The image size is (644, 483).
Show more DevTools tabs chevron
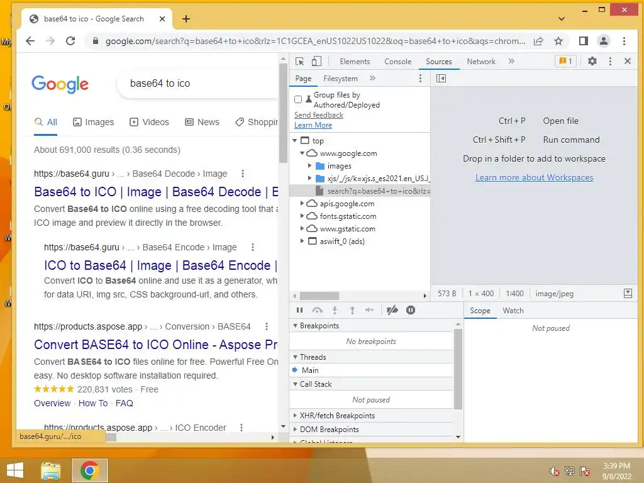[511, 61]
